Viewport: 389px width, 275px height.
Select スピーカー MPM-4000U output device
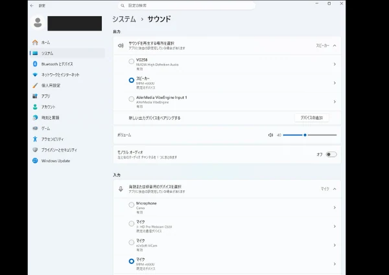tap(132, 80)
